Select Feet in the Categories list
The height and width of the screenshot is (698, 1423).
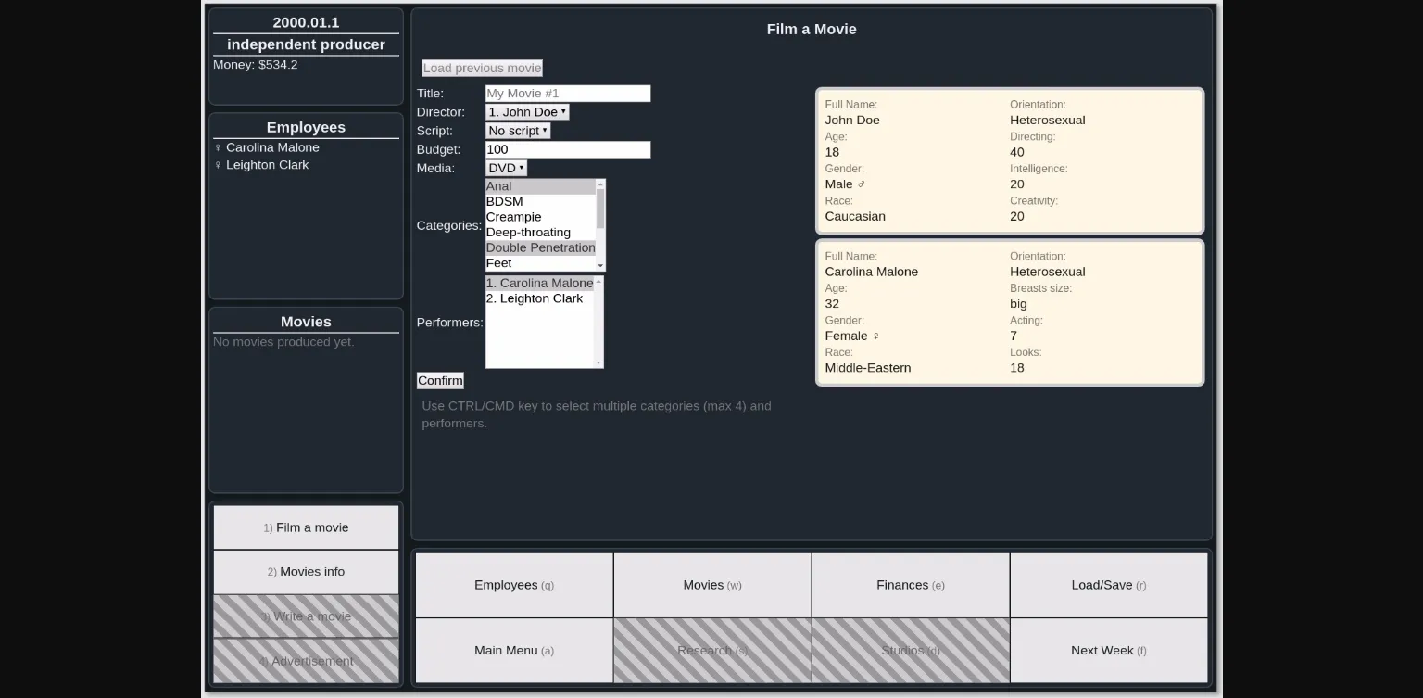499,263
